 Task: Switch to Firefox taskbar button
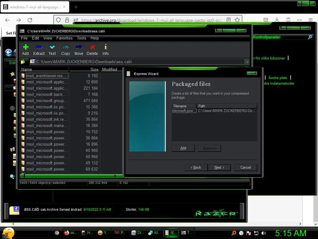click(70, 233)
